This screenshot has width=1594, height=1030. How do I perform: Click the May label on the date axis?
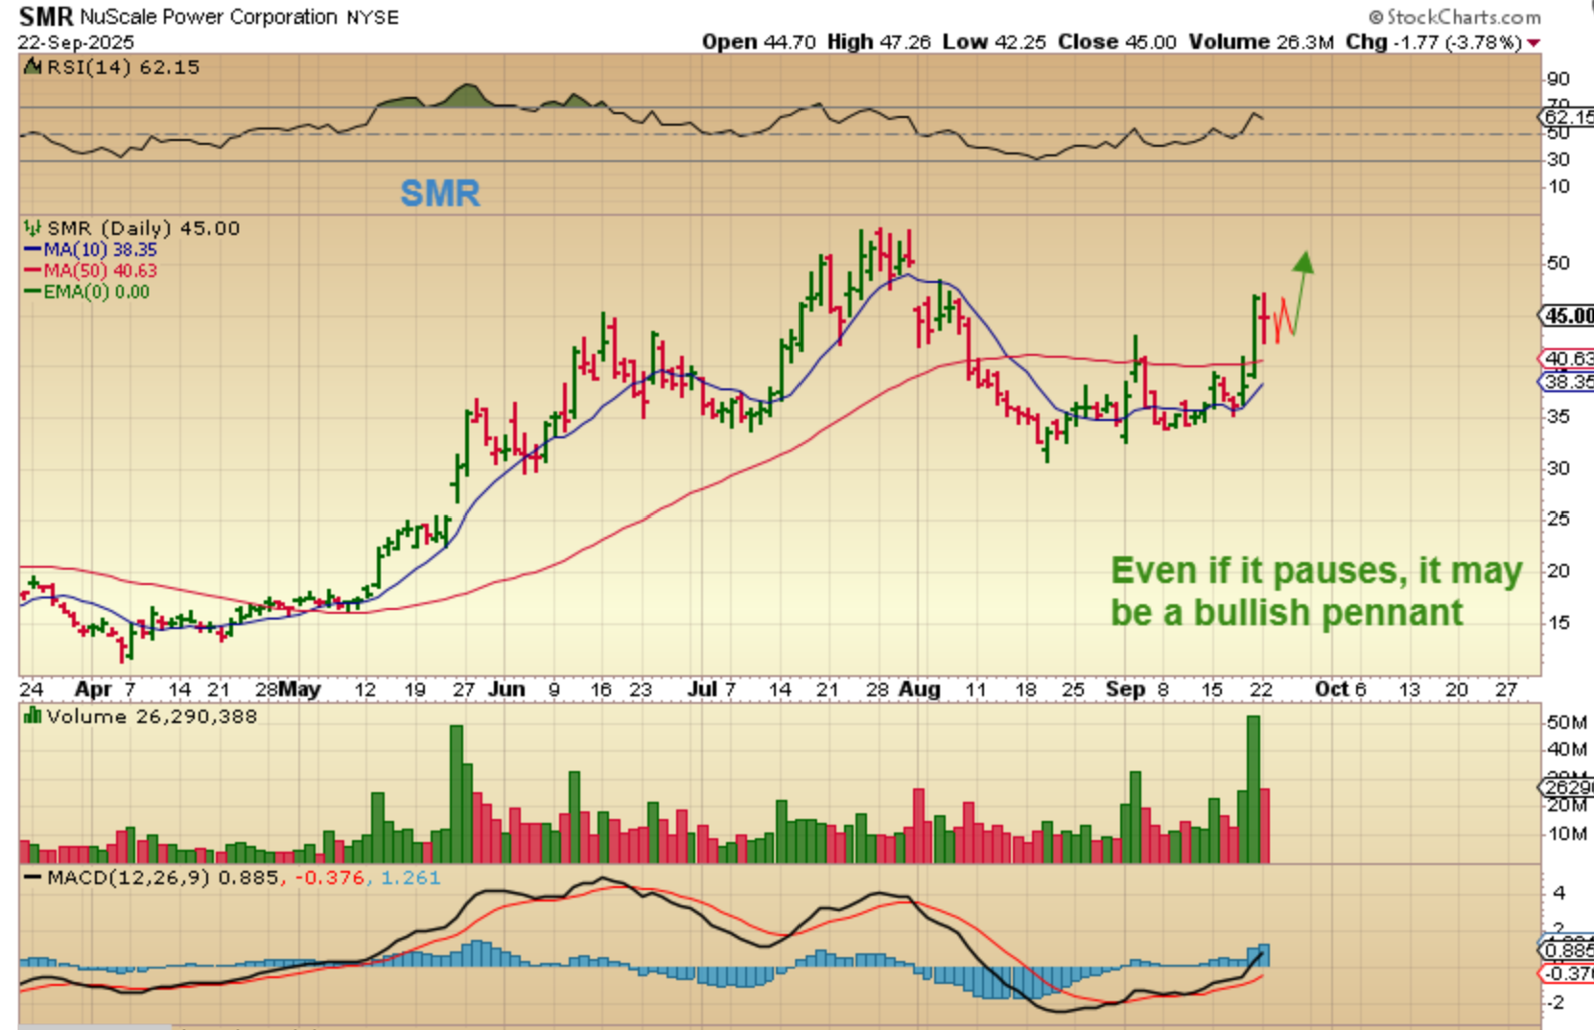(300, 689)
